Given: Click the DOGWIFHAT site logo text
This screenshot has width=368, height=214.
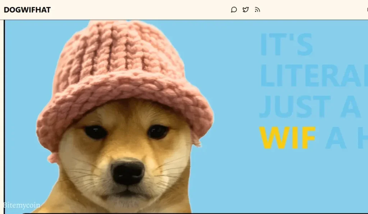Looking at the screenshot, I should [27, 10].
